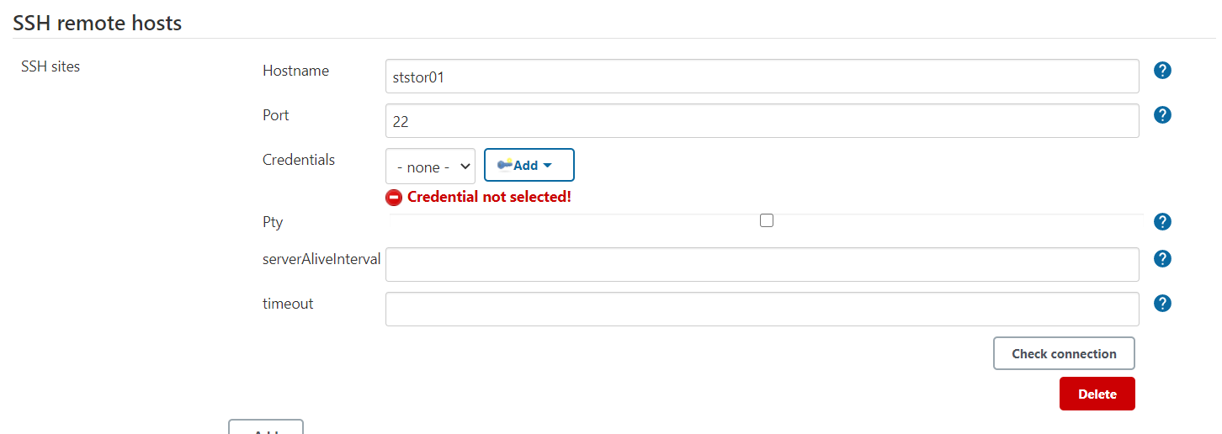Click the SSH remote hosts heading

(x=98, y=23)
